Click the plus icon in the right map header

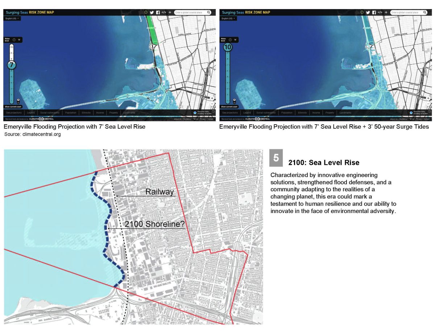pos(386,12)
